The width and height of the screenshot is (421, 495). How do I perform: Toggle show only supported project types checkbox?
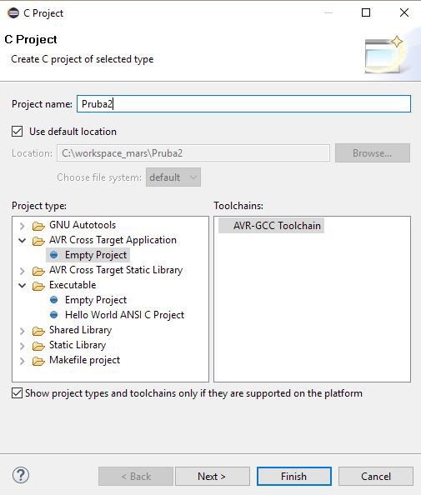coord(17,393)
